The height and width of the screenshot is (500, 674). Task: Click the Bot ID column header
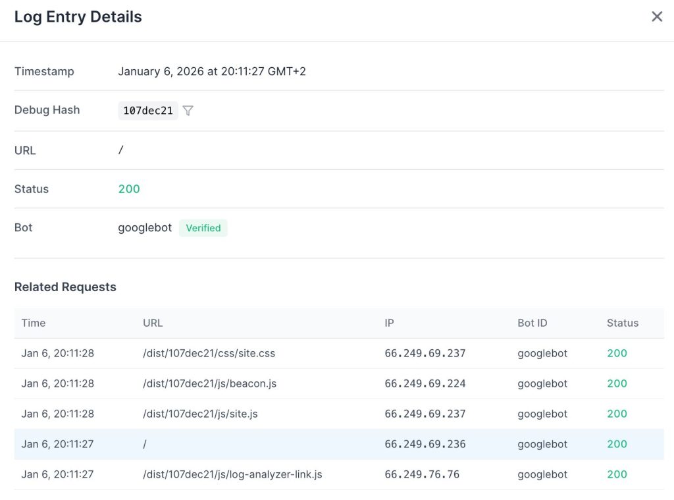[x=532, y=323]
